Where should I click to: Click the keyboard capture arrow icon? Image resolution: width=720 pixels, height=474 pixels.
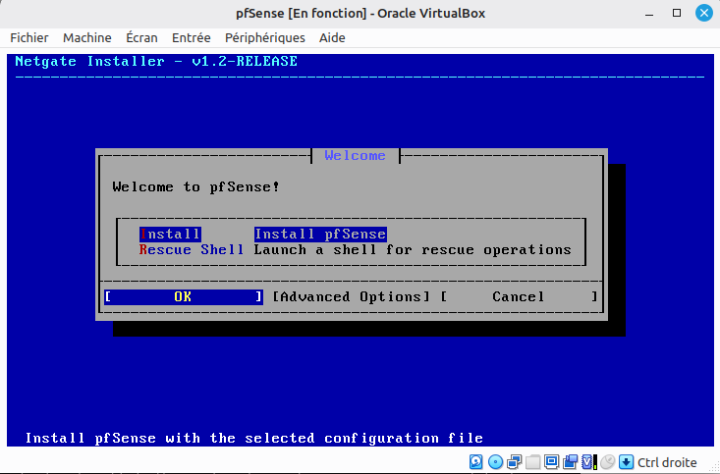[x=627, y=461]
